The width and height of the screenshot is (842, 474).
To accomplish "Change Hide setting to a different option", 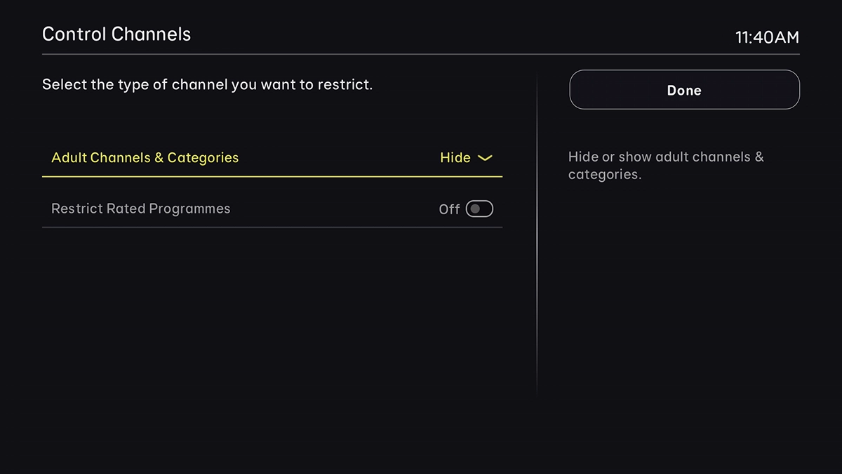I will click(467, 158).
